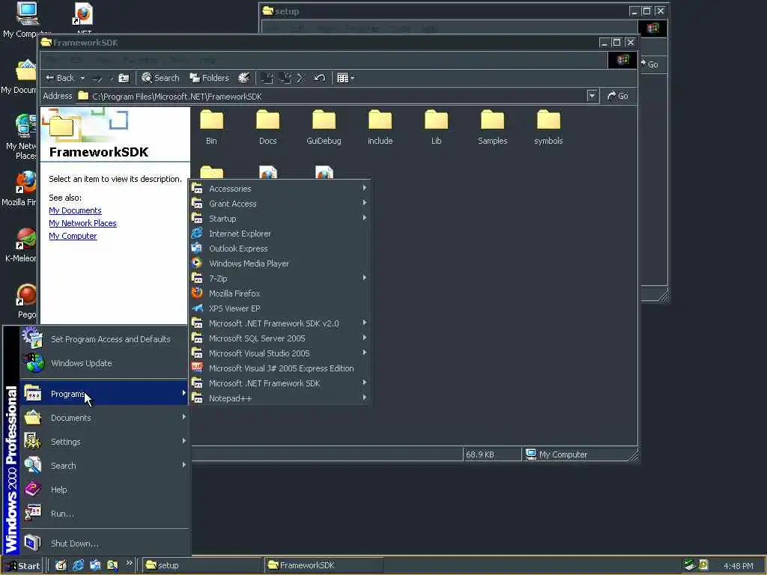Select the Lib folder

coord(437,127)
